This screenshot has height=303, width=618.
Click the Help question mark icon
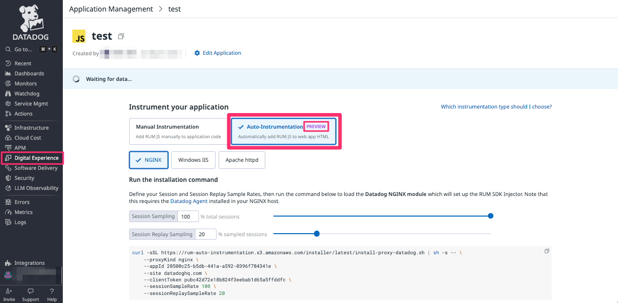click(52, 291)
